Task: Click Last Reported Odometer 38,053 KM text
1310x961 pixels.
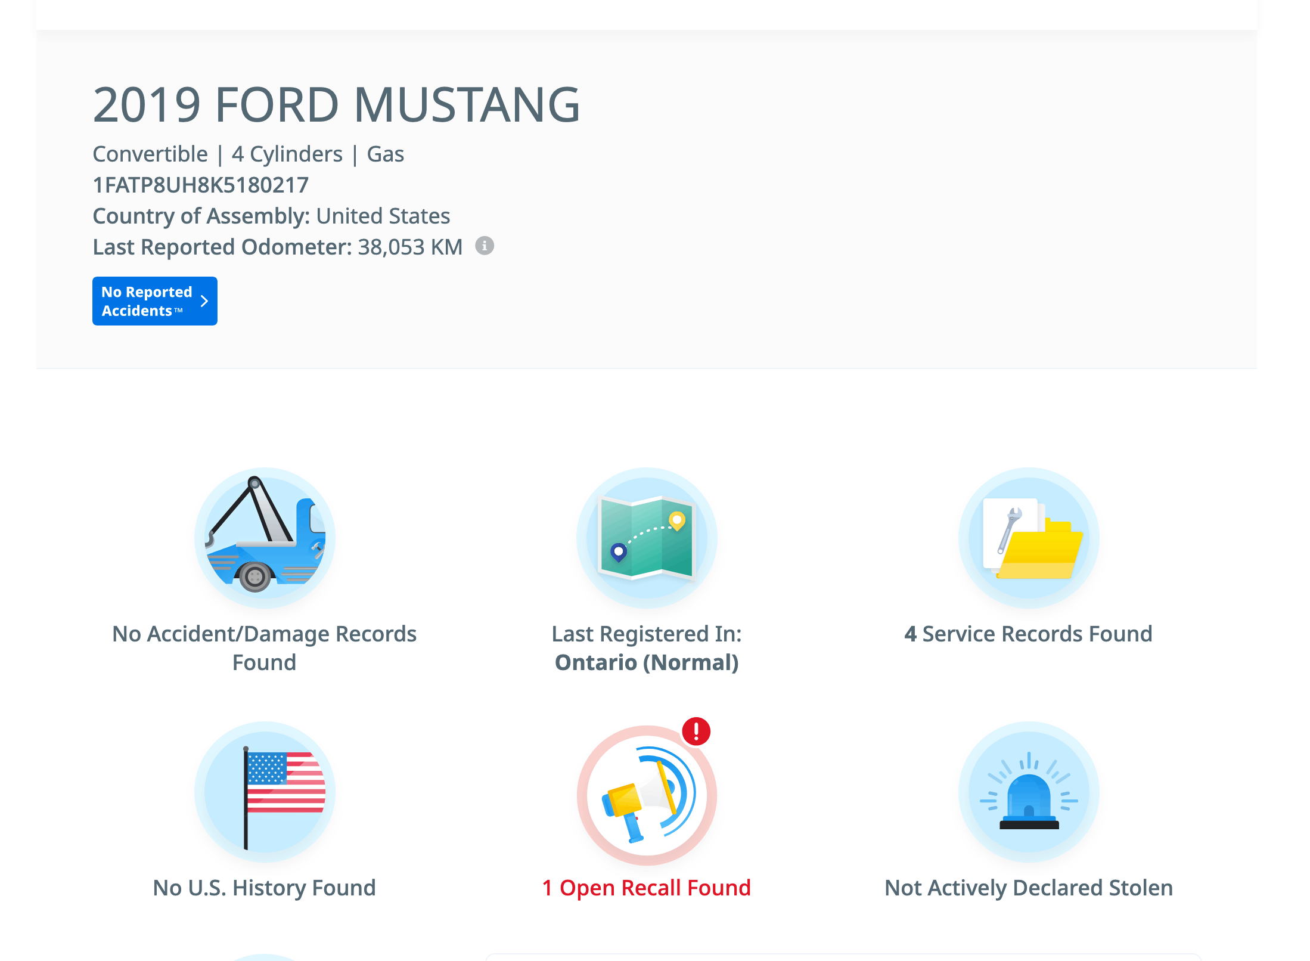Action: click(278, 247)
